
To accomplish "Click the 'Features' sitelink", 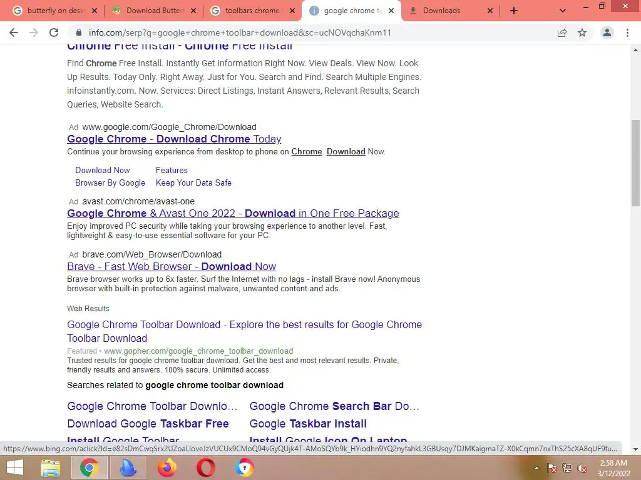I will coord(172,170).
